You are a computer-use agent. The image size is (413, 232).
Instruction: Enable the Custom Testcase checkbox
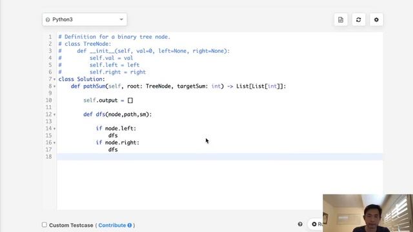tap(45, 225)
